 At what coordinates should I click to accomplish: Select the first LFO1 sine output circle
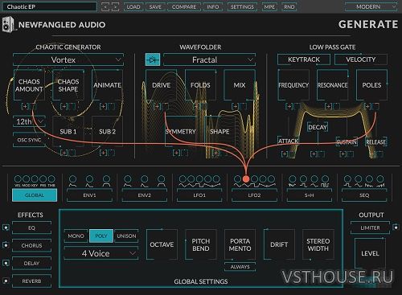(x=183, y=178)
